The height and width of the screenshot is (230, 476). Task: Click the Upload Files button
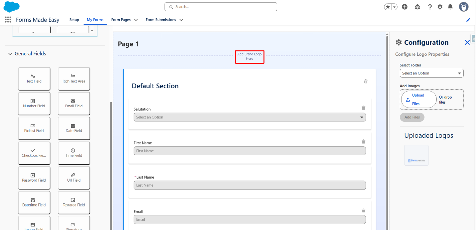(x=418, y=99)
